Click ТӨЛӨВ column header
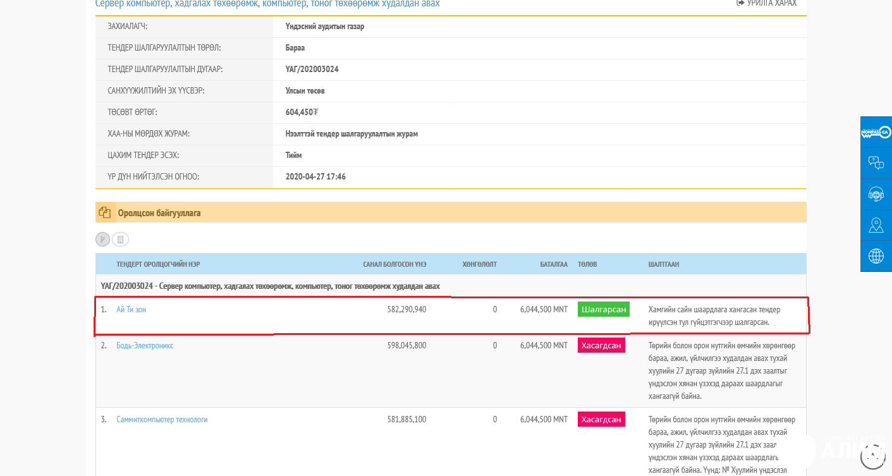Viewport: 892px width, 476px height. point(587,264)
